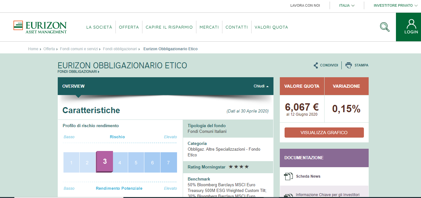
Task: Click the VALORE QUOTA header
Action: click(302, 86)
